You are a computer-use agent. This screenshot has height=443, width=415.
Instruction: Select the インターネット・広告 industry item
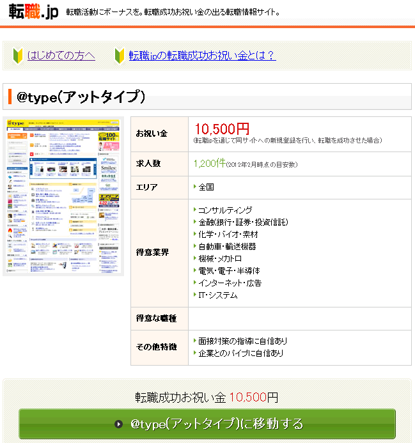point(230,283)
